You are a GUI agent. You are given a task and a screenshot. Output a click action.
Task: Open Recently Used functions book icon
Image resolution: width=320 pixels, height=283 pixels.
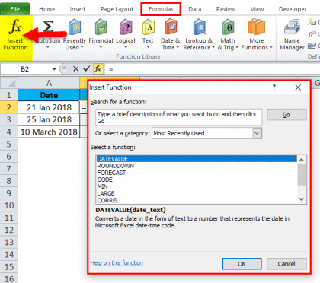(x=75, y=27)
